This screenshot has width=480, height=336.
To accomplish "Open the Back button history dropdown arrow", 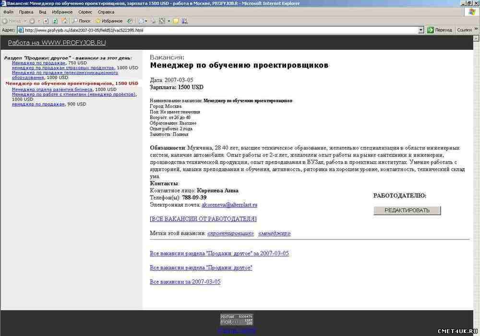I will pyautogui.click(x=24, y=21).
